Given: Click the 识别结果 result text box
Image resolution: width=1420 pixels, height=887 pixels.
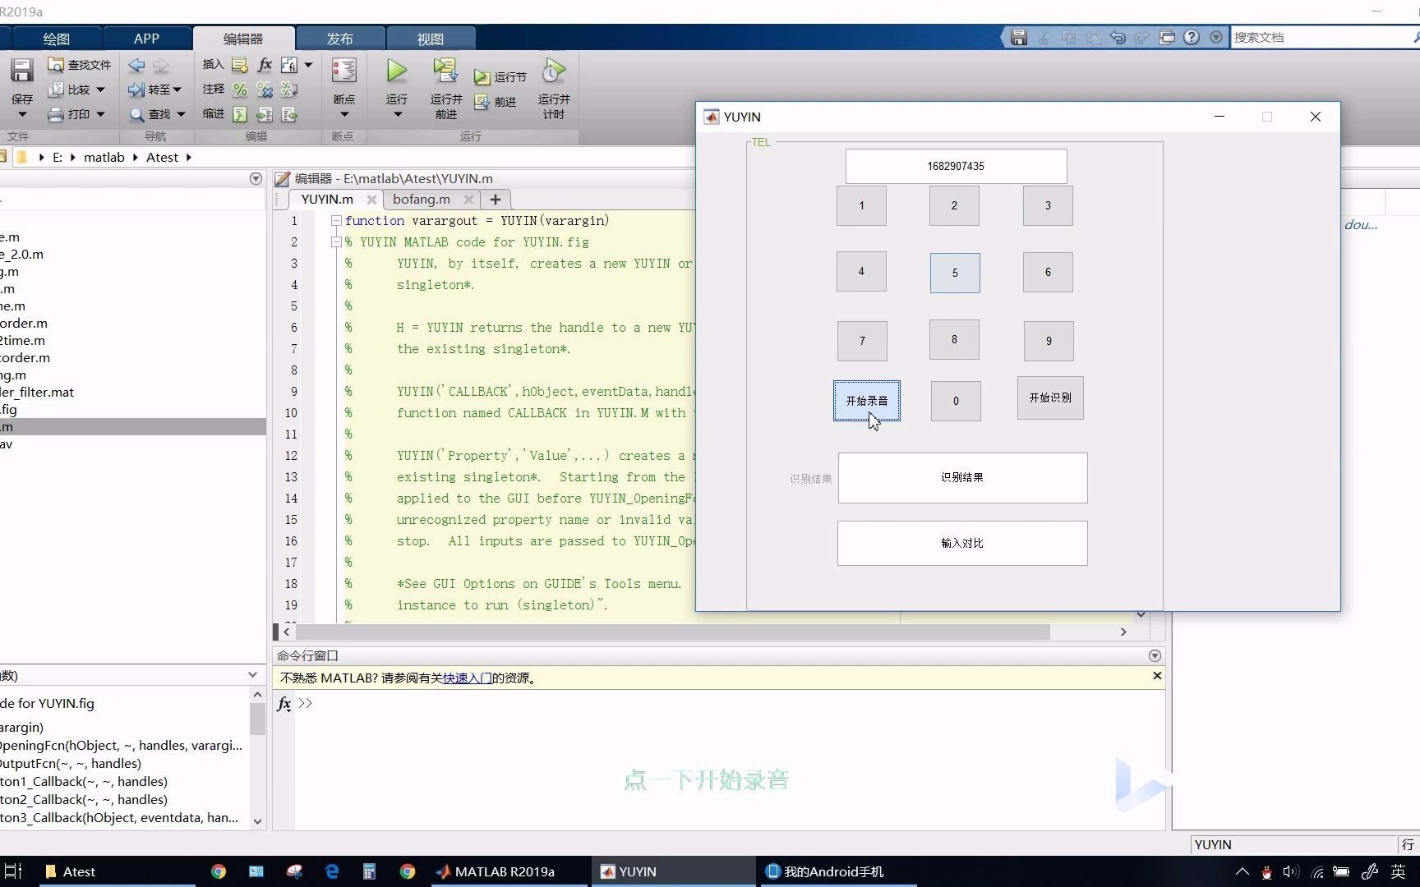Looking at the screenshot, I should [x=962, y=478].
